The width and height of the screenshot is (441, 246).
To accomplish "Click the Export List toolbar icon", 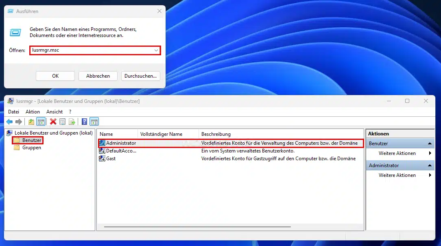I will (72, 122).
